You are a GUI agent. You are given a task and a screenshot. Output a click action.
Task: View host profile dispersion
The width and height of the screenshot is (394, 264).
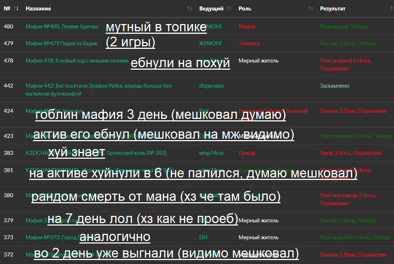click(x=211, y=85)
